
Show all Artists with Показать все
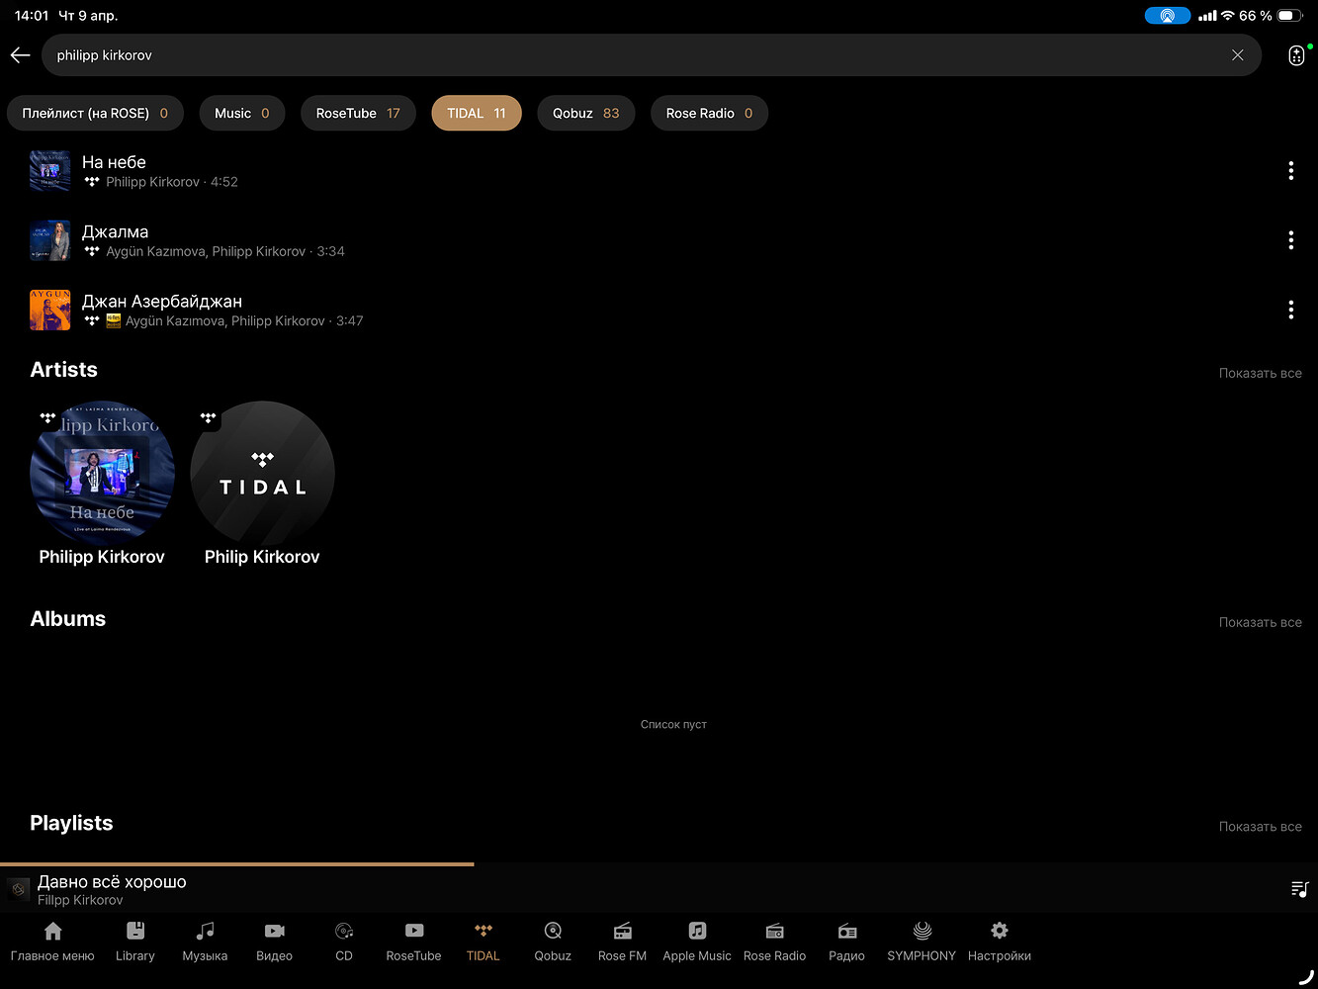1260,373
